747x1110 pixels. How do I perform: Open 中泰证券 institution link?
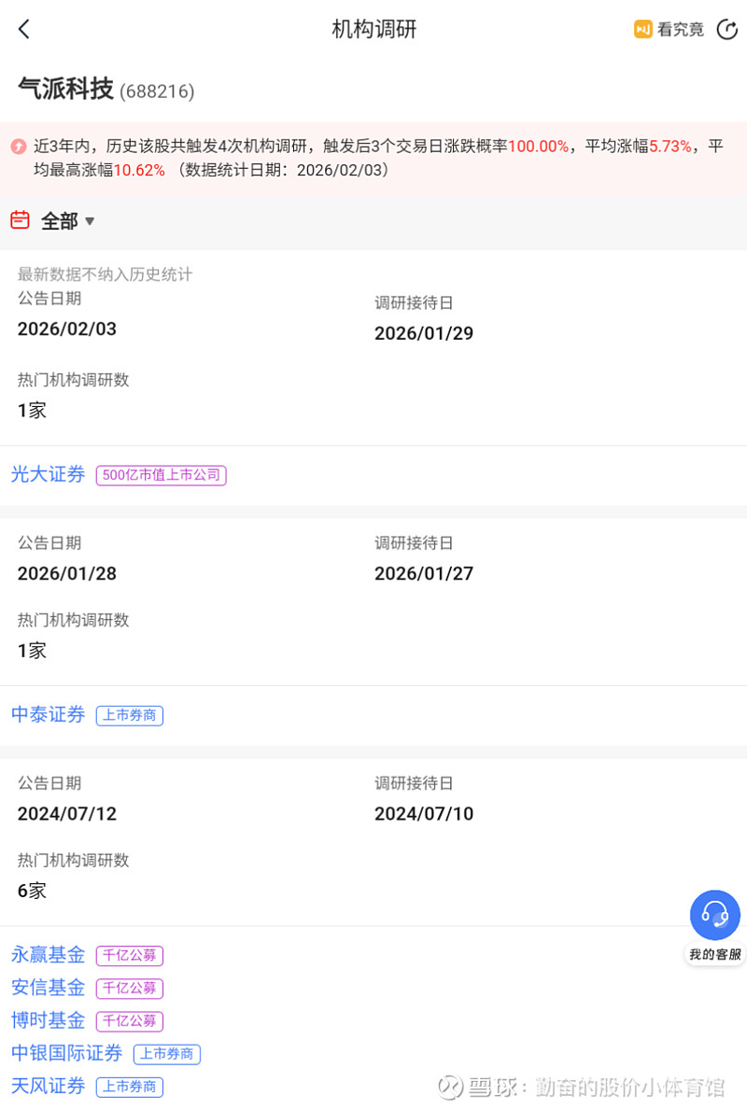49,715
